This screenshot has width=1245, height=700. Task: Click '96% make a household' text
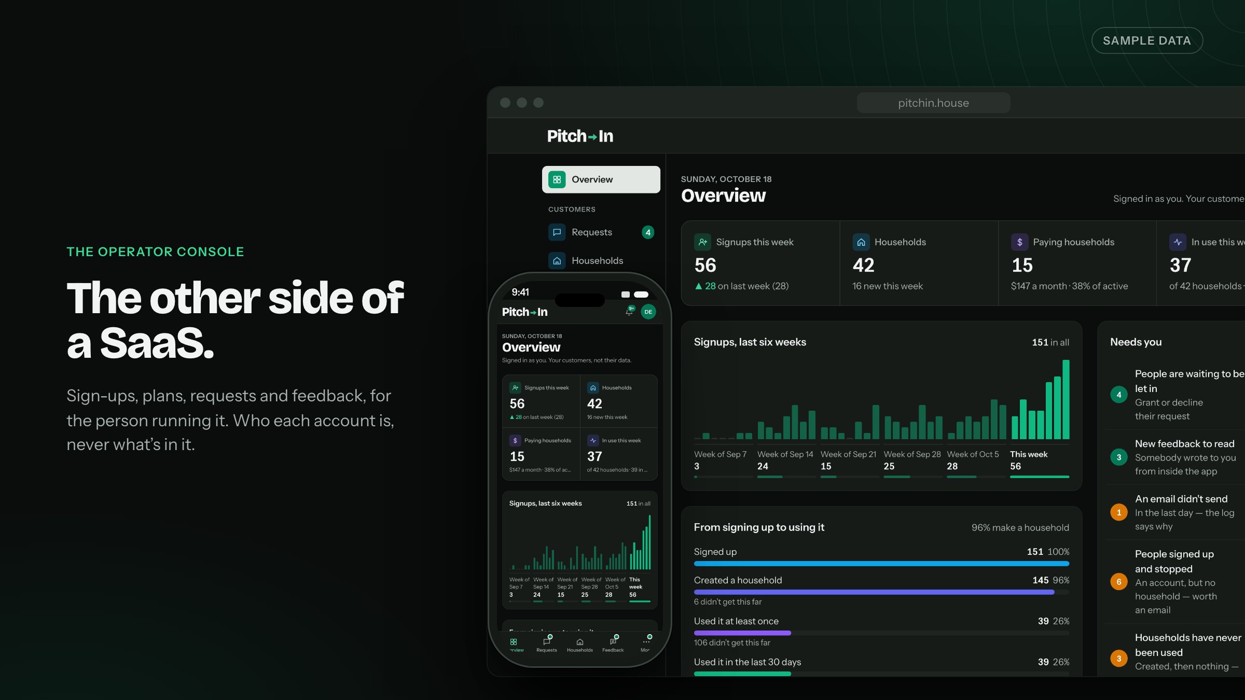point(1020,527)
